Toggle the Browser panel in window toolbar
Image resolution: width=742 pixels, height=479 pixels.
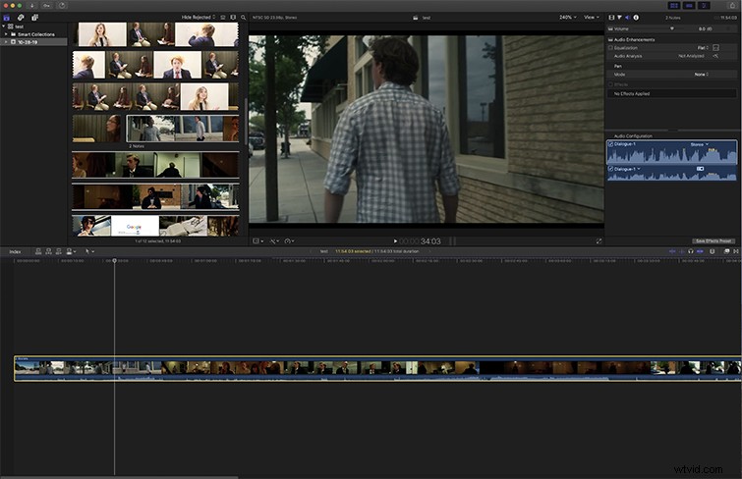(674, 6)
